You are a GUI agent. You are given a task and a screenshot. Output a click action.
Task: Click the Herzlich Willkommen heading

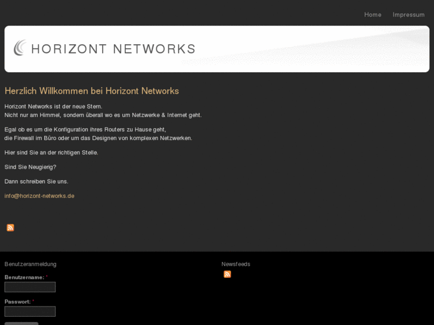(92, 91)
